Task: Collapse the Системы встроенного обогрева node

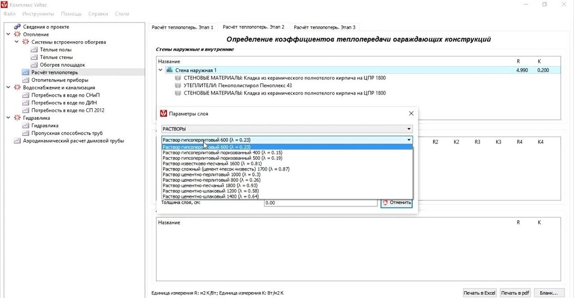Action: pyautogui.click(x=17, y=42)
